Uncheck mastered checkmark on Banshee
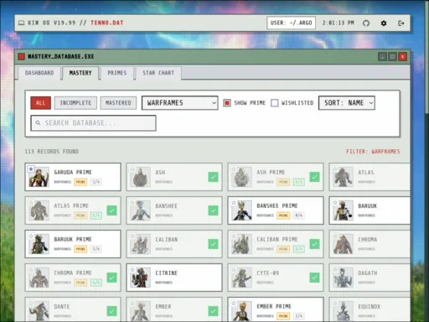429x322 pixels. pyautogui.click(x=213, y=210)
